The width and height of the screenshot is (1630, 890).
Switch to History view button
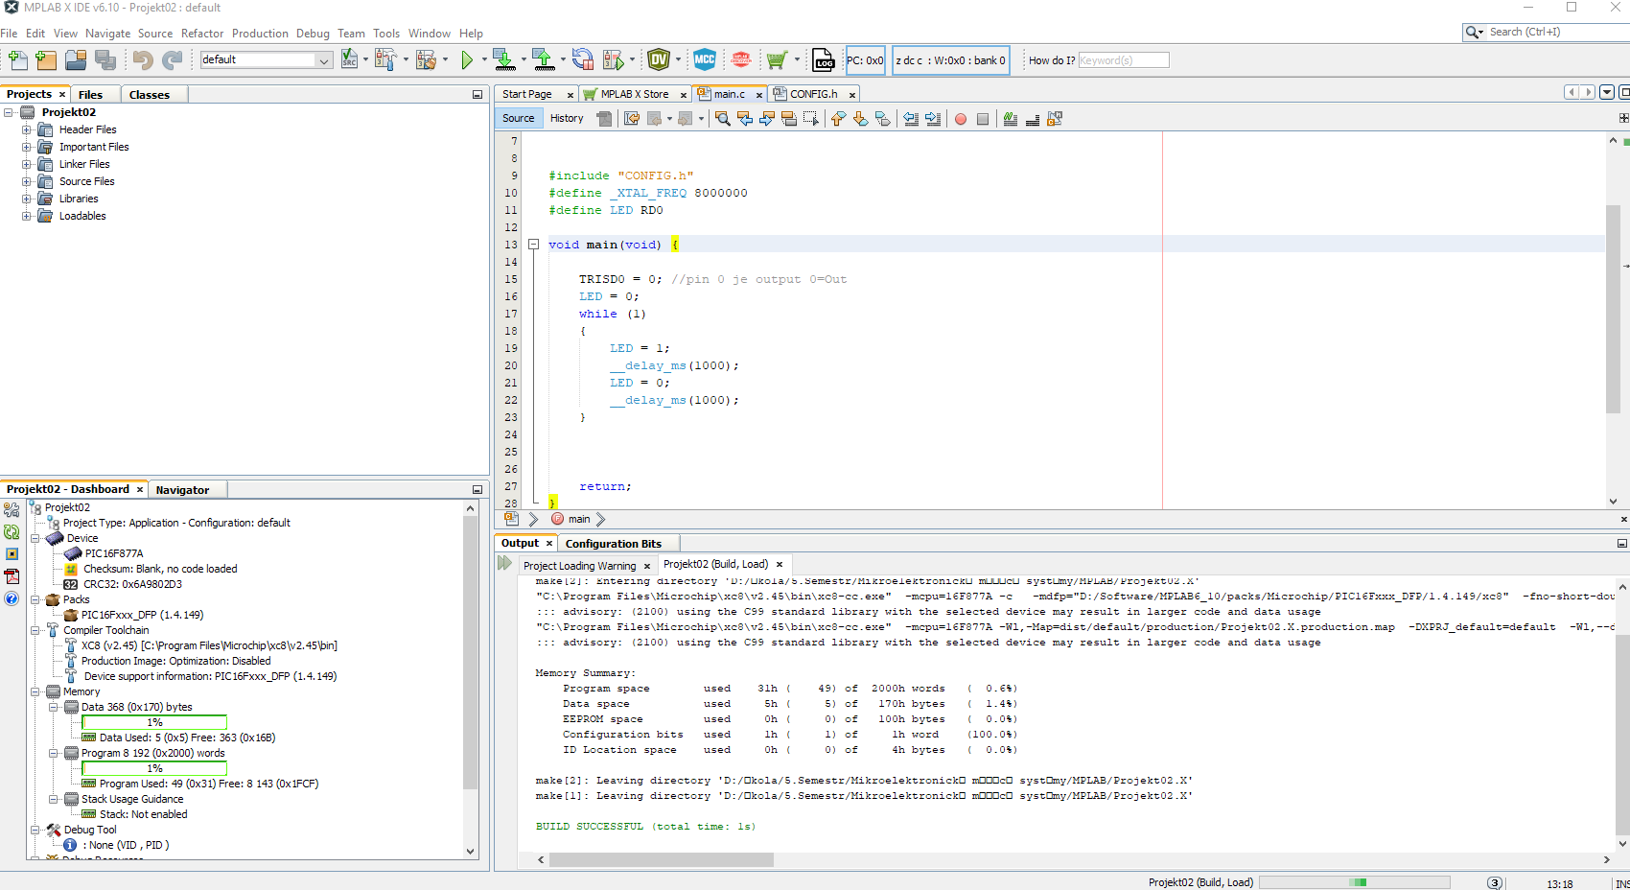pos(567,119)
